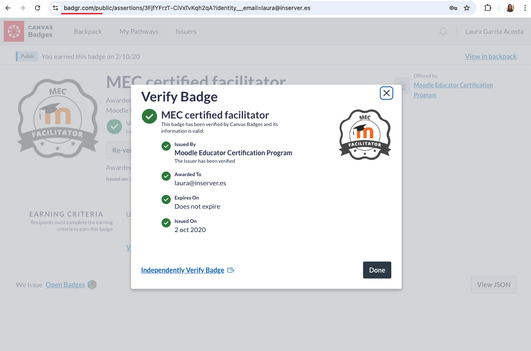Click the MEC Facilitator badge image in dialog
Screen dimensions: 531x351
[x=365, y=134]
